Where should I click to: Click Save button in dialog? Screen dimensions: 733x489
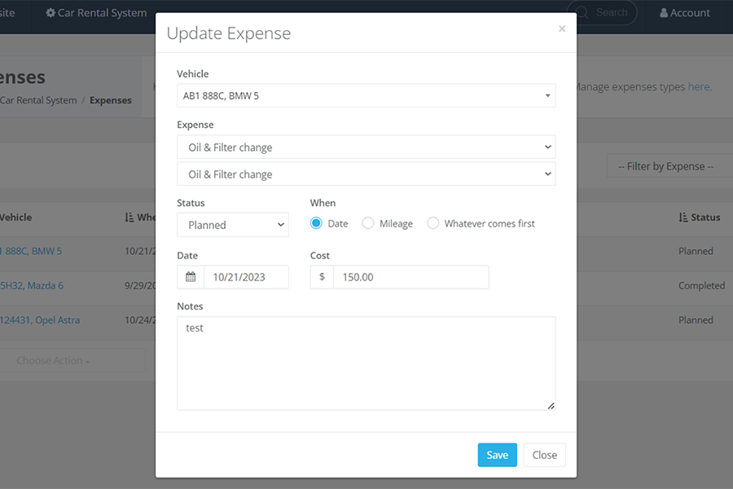[497, 455]
